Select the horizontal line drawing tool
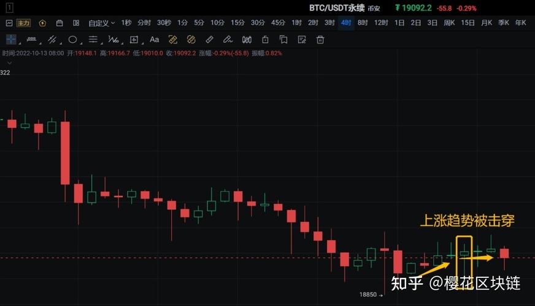535x306 pixels. pos(32,40)
